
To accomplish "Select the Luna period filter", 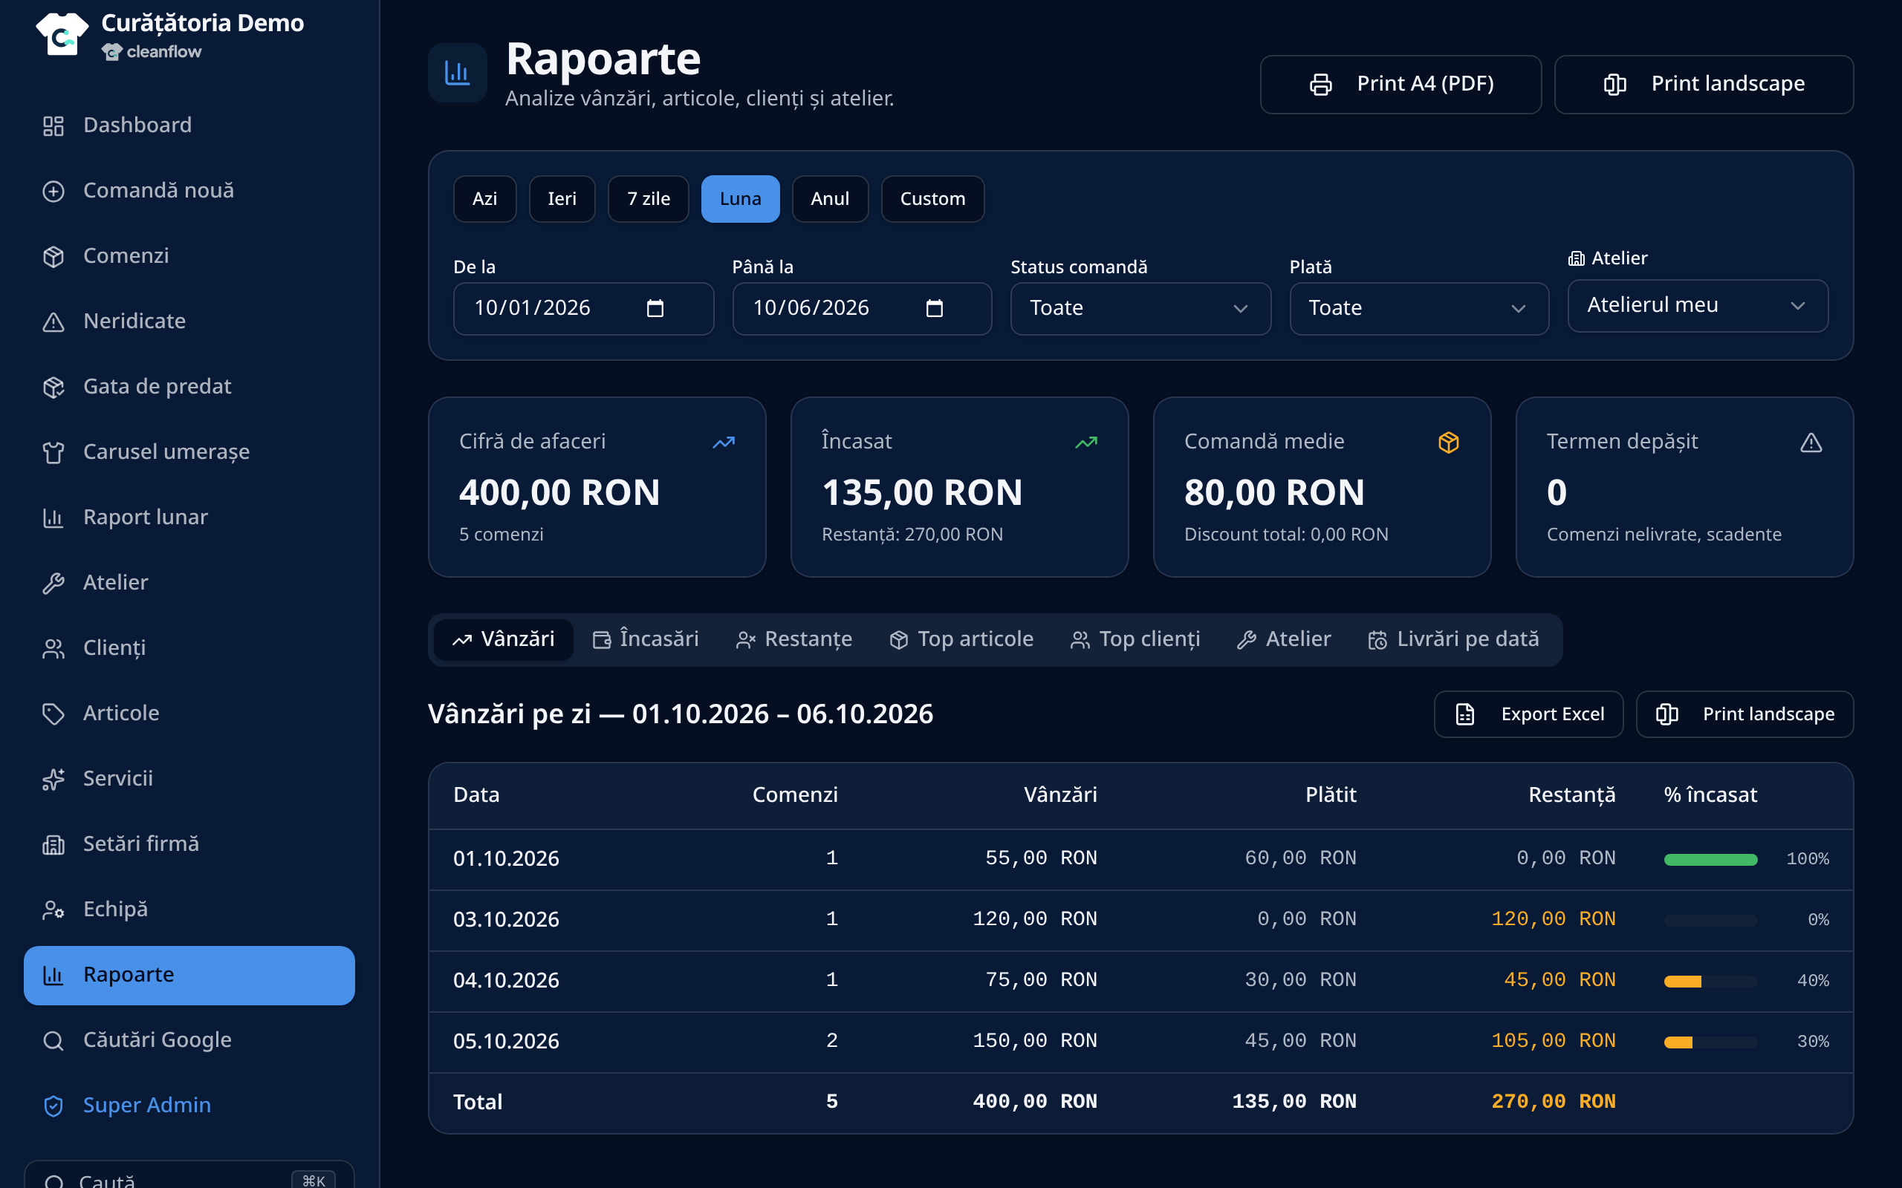I will tap(740, 199).
